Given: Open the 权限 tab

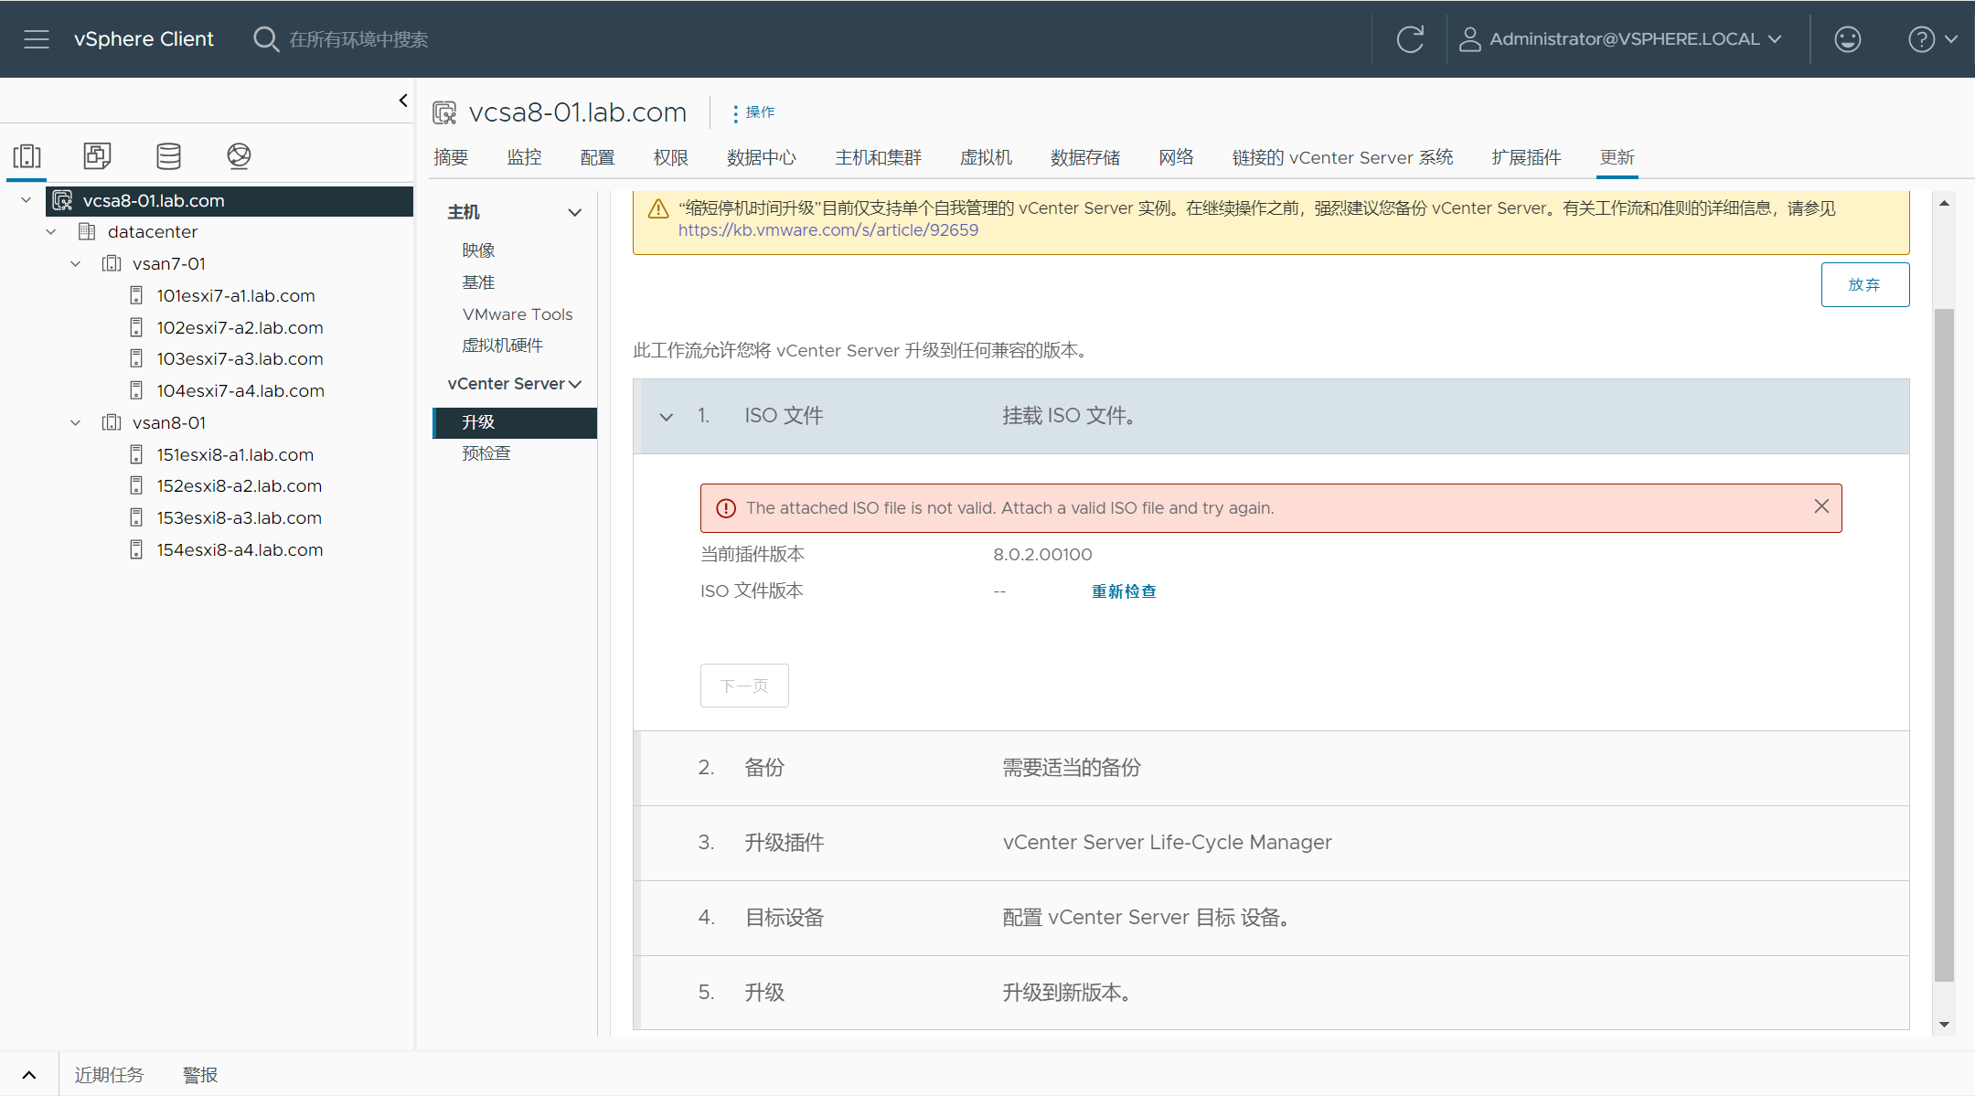Looking at the screenshot, I should tap(670, 157).
